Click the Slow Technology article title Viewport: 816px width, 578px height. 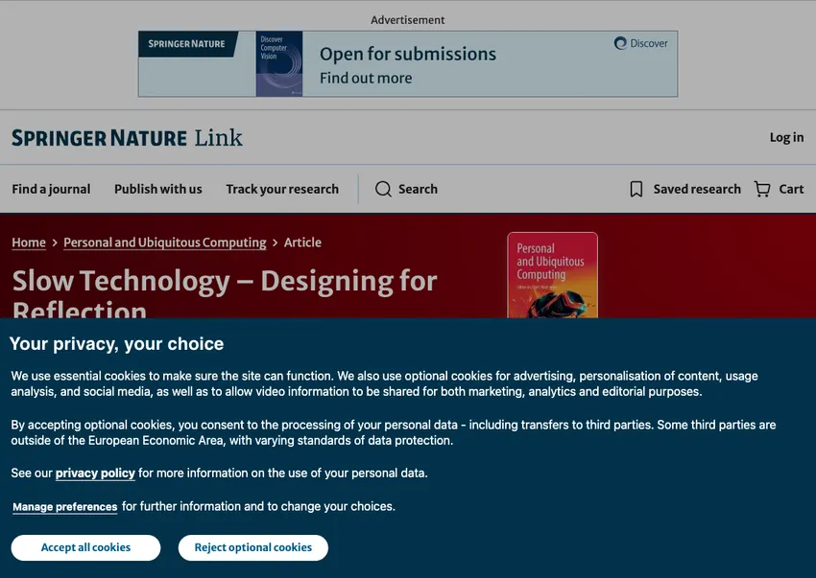[225, 292]
